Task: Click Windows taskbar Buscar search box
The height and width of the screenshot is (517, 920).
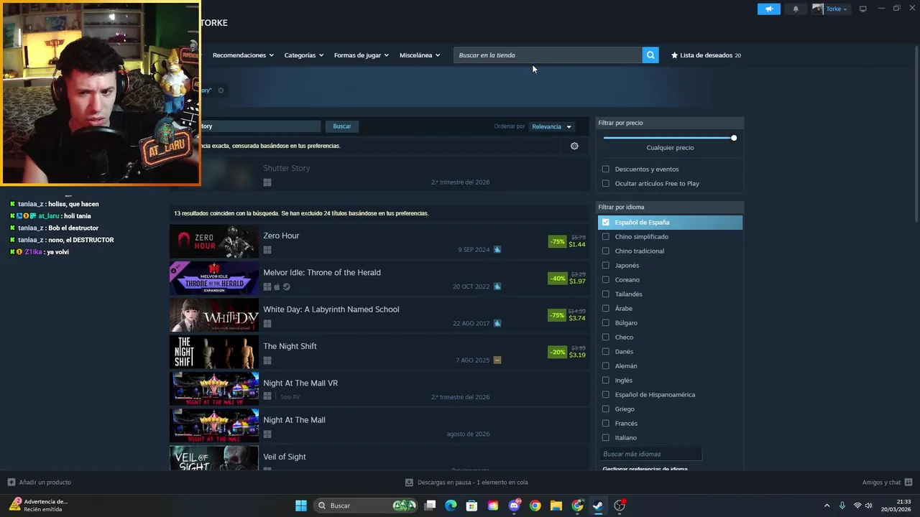Action: pyautogui.click(x=367, y=506)
